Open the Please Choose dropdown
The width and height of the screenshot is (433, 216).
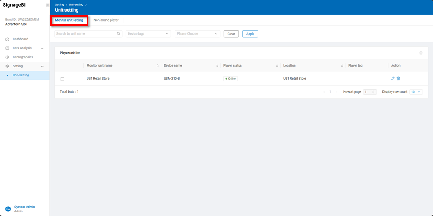(x=197, y=34)
